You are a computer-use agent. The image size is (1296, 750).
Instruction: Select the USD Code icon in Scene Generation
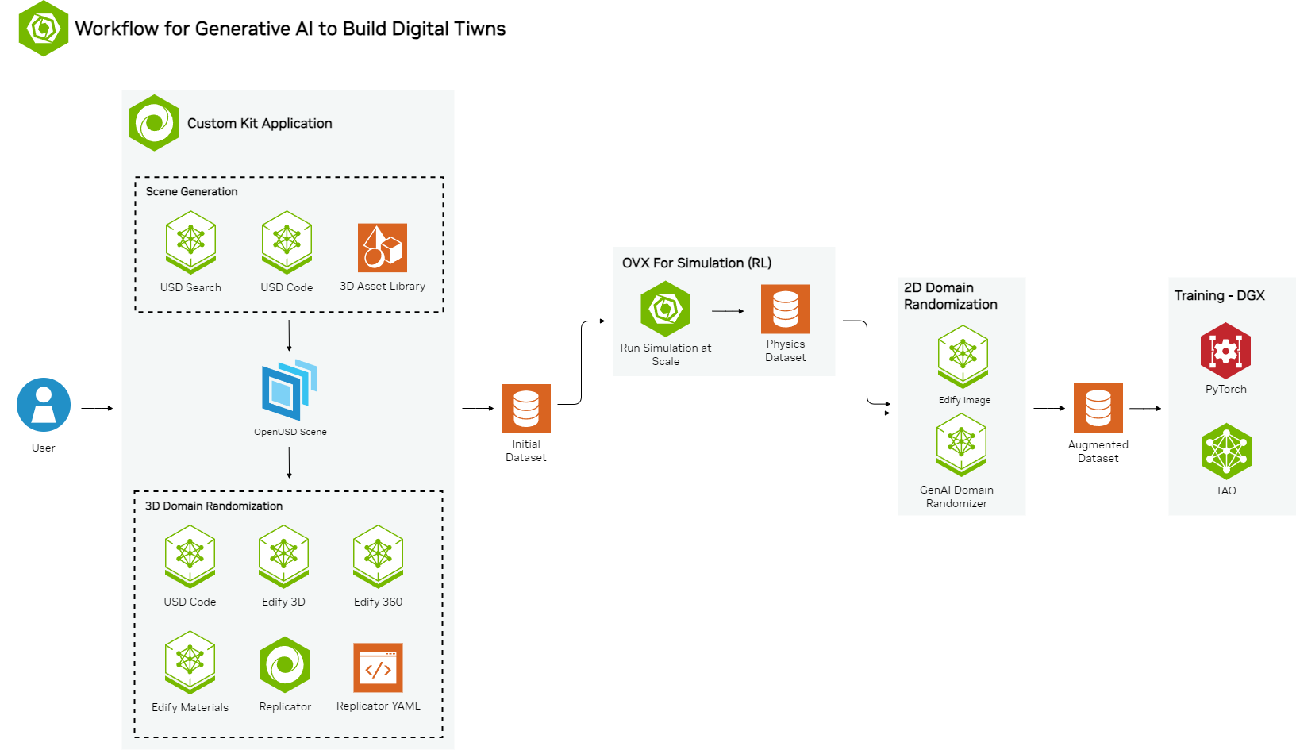(287, 242)
